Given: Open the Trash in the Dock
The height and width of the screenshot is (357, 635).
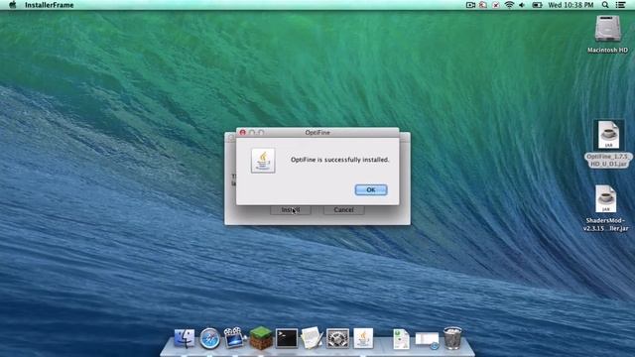Looking at the screenshot, I should [x=452, y=338].
